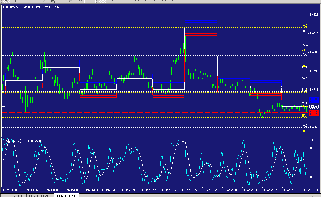Select the white current price tag 1.4776
Image resolution: width=321 pixels, height=197 pixels.
(x=314, y=107)
